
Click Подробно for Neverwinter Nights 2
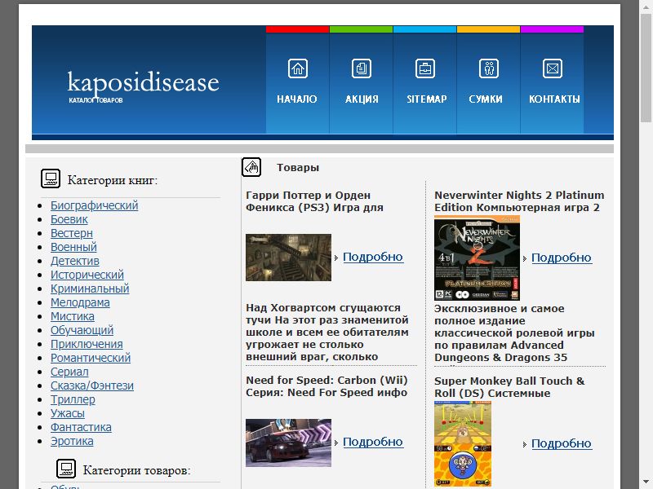[x=562, y=258]
